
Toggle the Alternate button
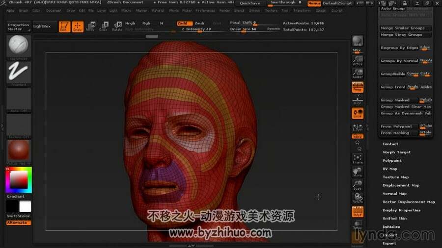click(19, 223)
